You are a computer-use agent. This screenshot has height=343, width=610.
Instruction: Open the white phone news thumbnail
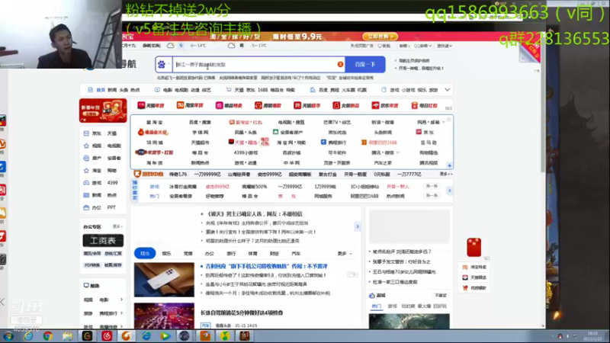[x=164, y=280]
